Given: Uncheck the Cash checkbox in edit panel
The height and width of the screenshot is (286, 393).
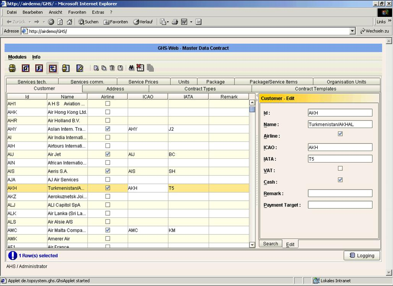Looking at the screenshot, I should coord(340,180).
